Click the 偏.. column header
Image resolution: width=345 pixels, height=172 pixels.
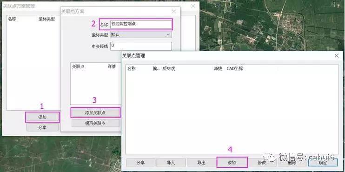coord(156,69)
